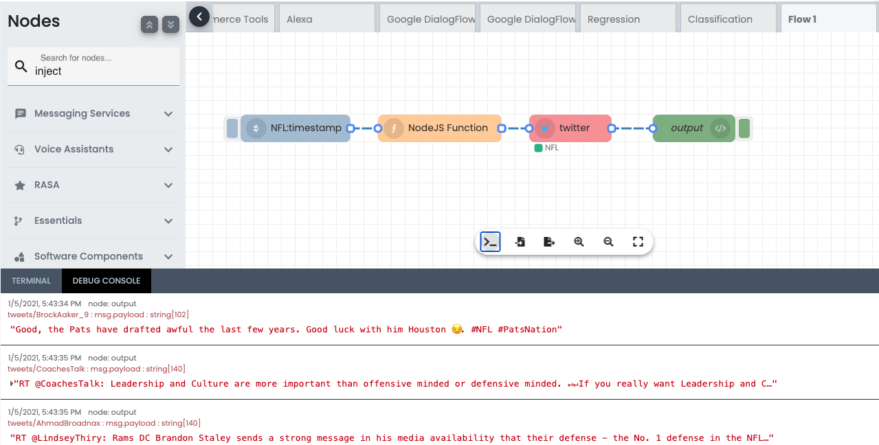Click the tweets/AhmadBroadnax msg.payload label
Image resolution: width=879 pixels, height=445 pixels.
(x=104, y=423)
